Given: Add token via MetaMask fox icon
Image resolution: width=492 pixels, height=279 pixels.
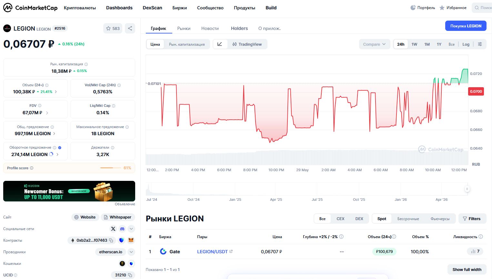Looking at the screenshot, I should (131, 240).
